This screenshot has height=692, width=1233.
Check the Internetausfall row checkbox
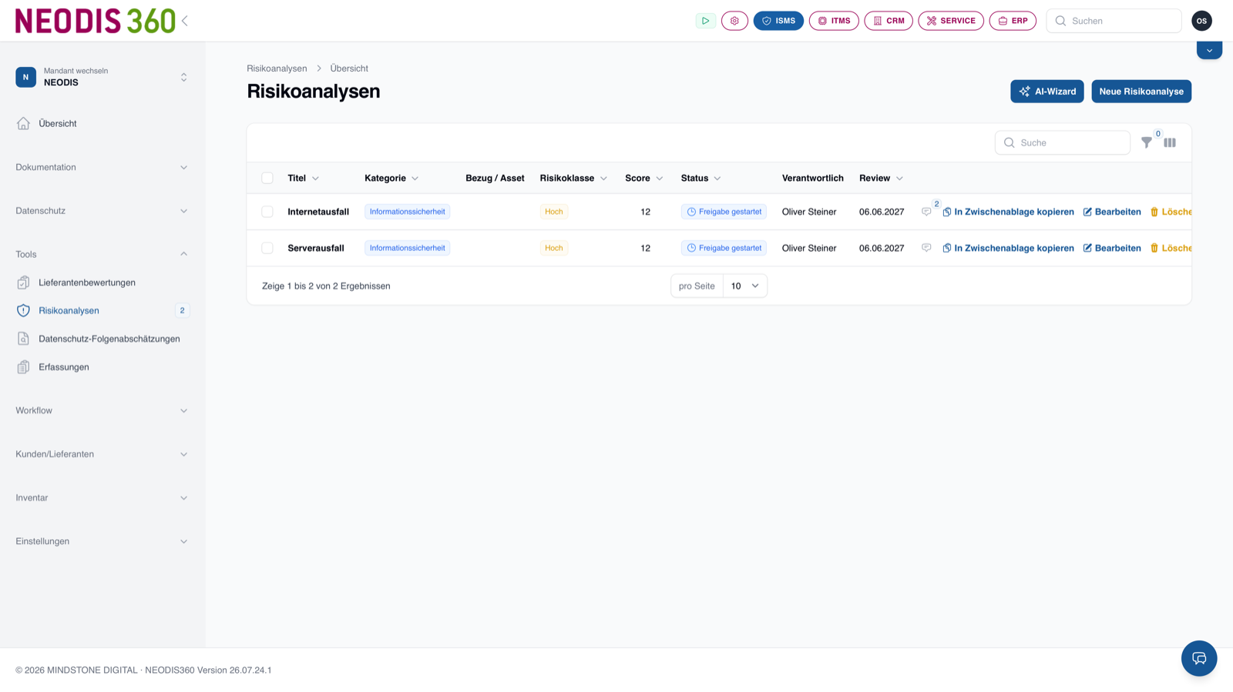pos(267,212)
